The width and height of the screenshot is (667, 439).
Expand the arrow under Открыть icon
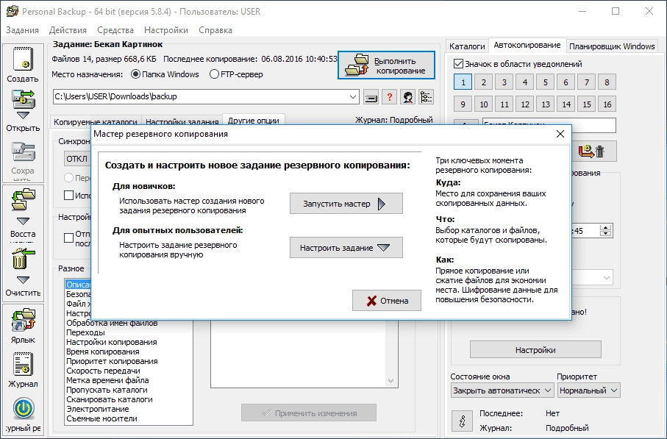(23, 115)
